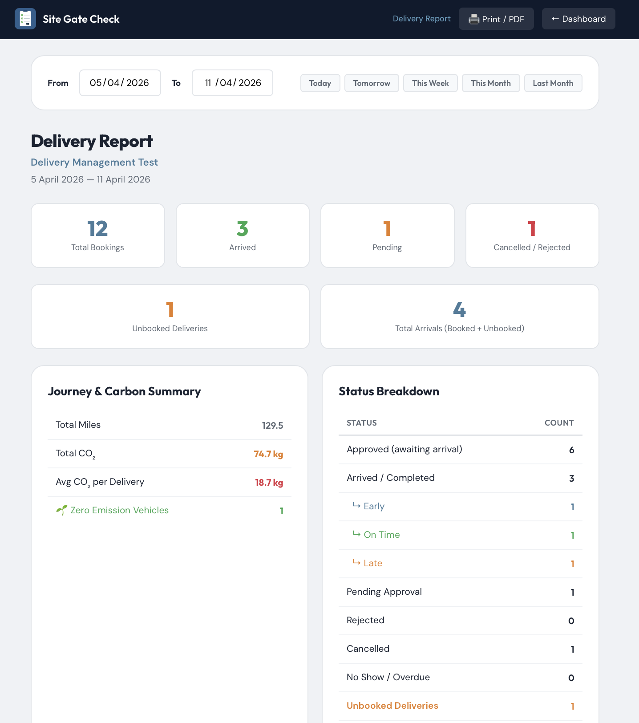Click the Journey & Carbon Summary heading
Screen dimensions: 639x723
(124, 391)
